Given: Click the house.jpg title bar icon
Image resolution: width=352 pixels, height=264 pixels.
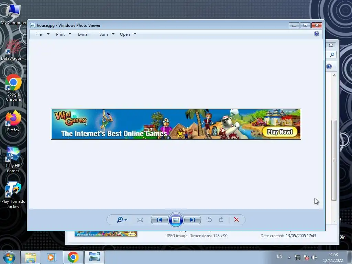Looking at the screenshot, I should [33, 25].
